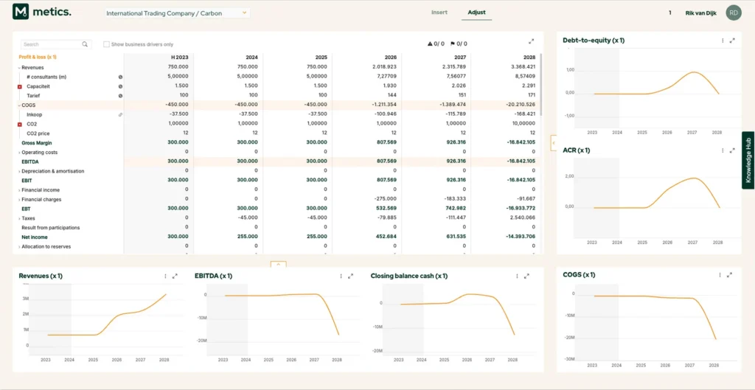Click the warning triangle counter icon
This screenshot has width=755, height=390.
[x=430, y=43]
